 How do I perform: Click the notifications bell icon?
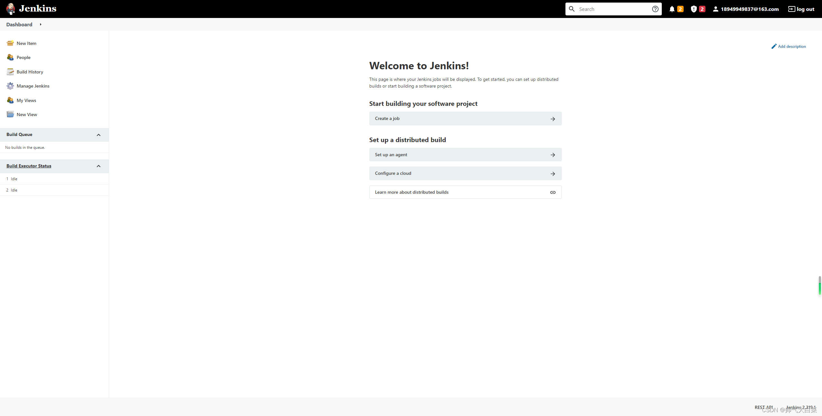[x=672, y=9]
